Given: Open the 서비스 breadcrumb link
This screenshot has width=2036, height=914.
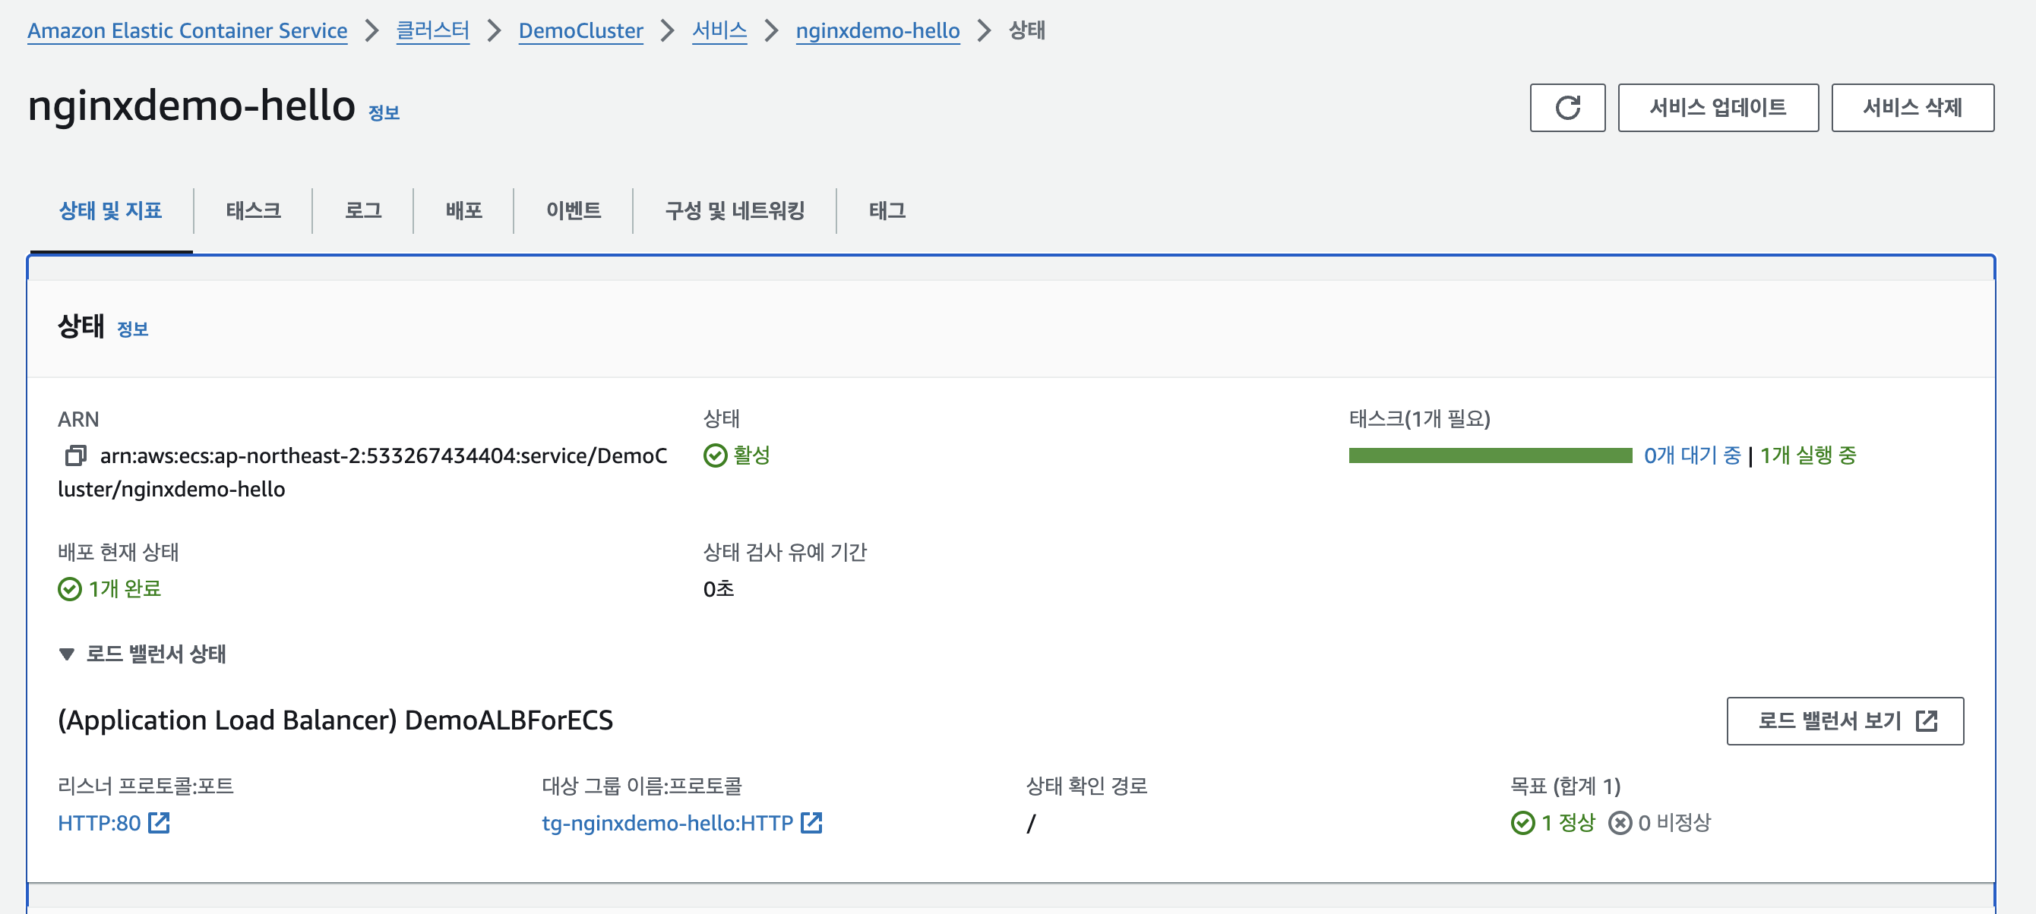Looking at the screenshot, I should point(719,31).
